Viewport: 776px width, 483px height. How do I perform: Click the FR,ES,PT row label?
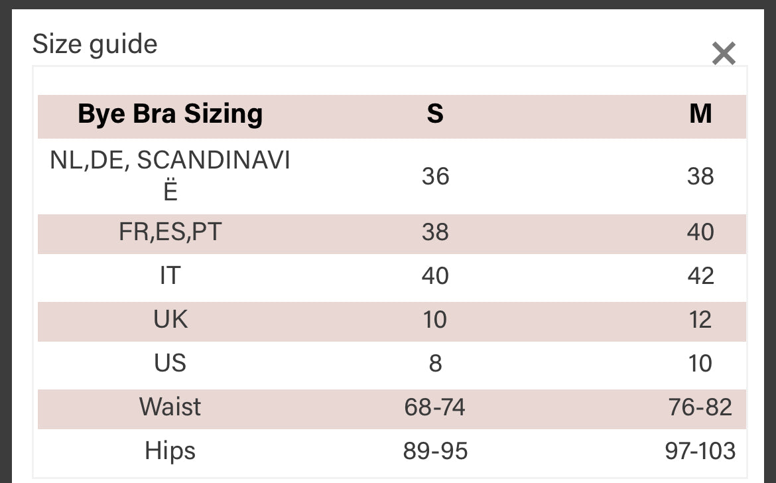pos(170,232)
